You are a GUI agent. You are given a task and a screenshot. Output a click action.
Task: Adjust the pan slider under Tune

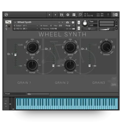89,29
